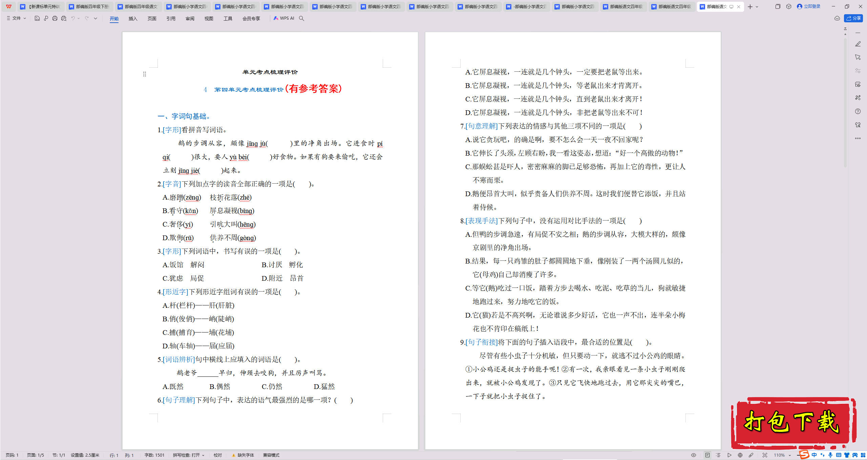867x460 pixels.
Task: Click the sidebar collapse dash icon
Action: coord(858,33)
